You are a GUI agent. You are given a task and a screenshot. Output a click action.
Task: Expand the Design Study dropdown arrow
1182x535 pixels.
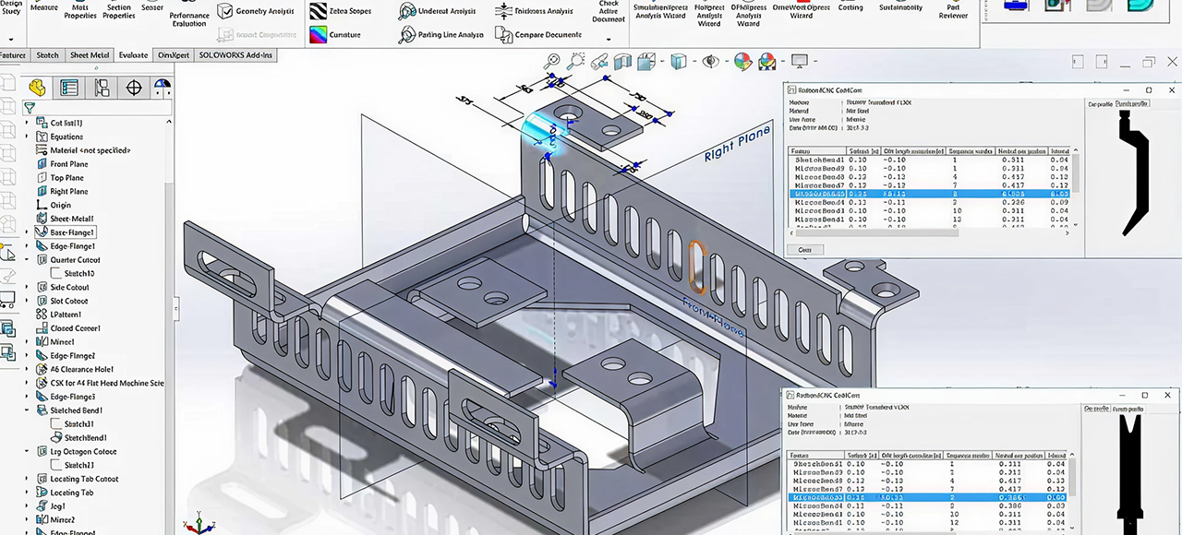pyautogui.click(x=11, y=40)
